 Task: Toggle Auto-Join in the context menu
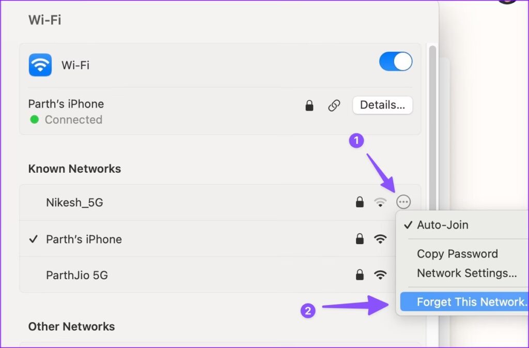click(x=442, y=225)
